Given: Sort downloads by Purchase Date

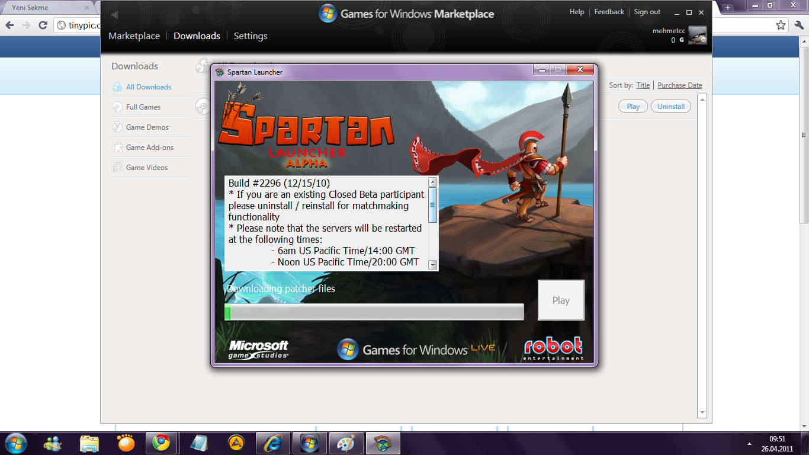Looking at the screenshot, I should point(680,85).
